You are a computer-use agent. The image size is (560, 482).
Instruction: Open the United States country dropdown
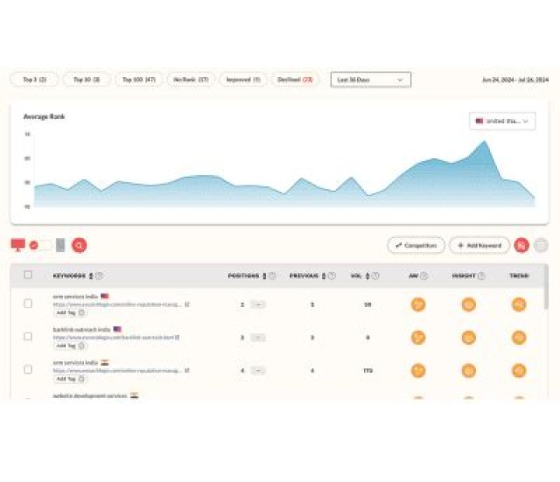[502, 121]
